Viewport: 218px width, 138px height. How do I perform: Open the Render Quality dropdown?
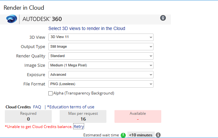click(101, 56)
